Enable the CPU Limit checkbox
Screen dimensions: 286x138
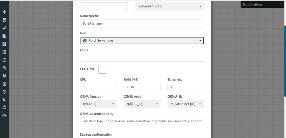[102, 70]
